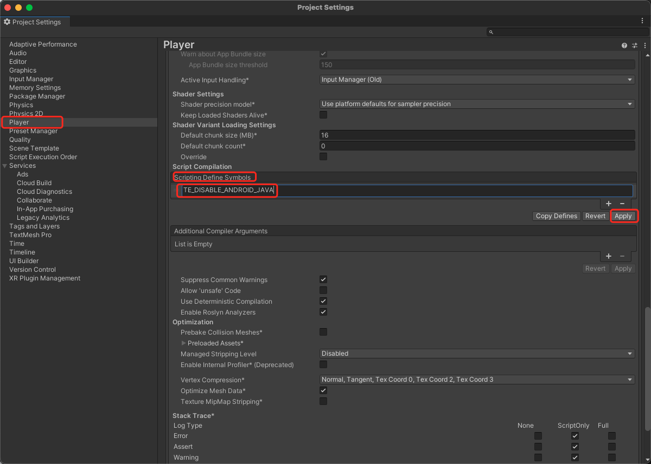Select Quality in the settings sidebar
651x464 pixels.
click(20, 140)
